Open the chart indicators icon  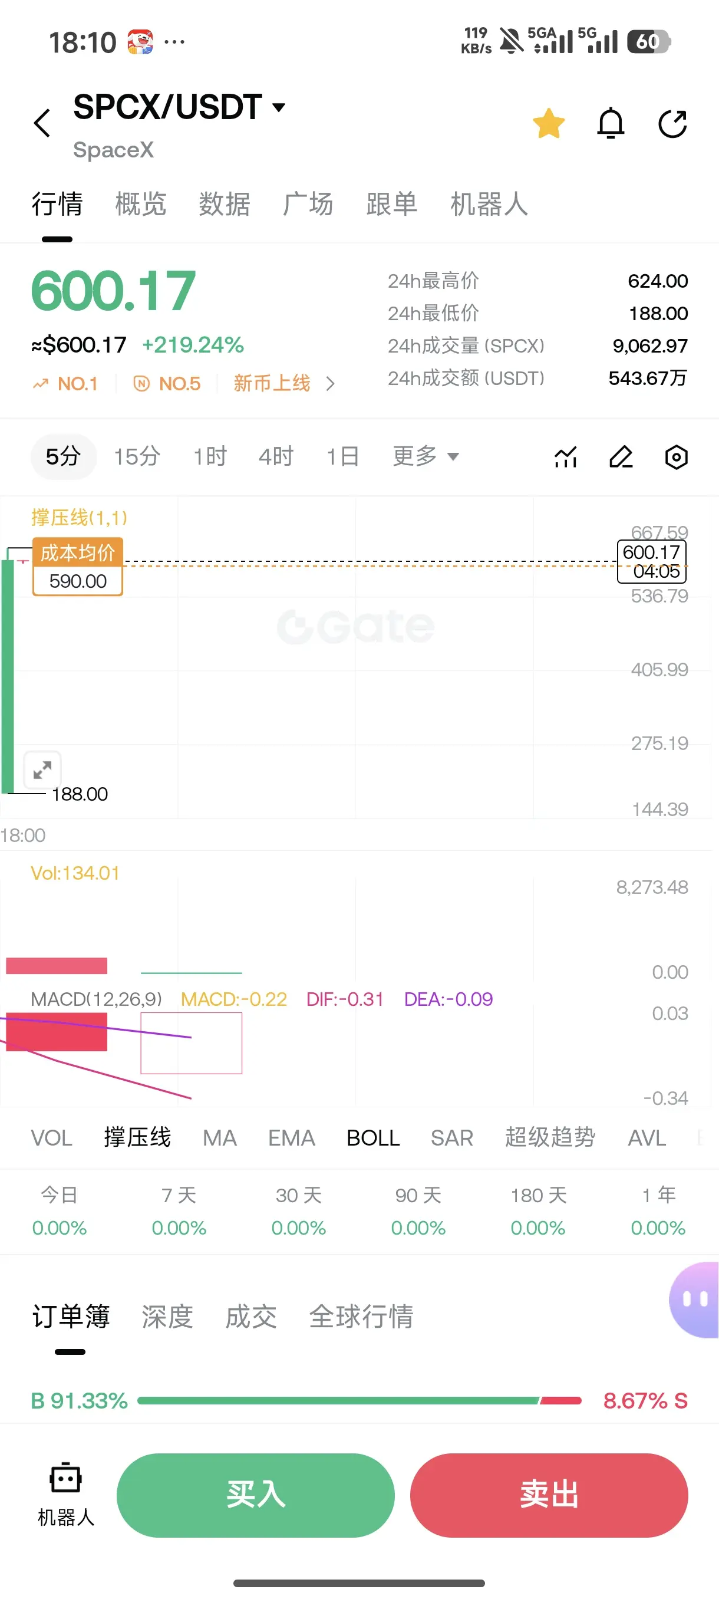pyautogui.click(x=565, y=457)
